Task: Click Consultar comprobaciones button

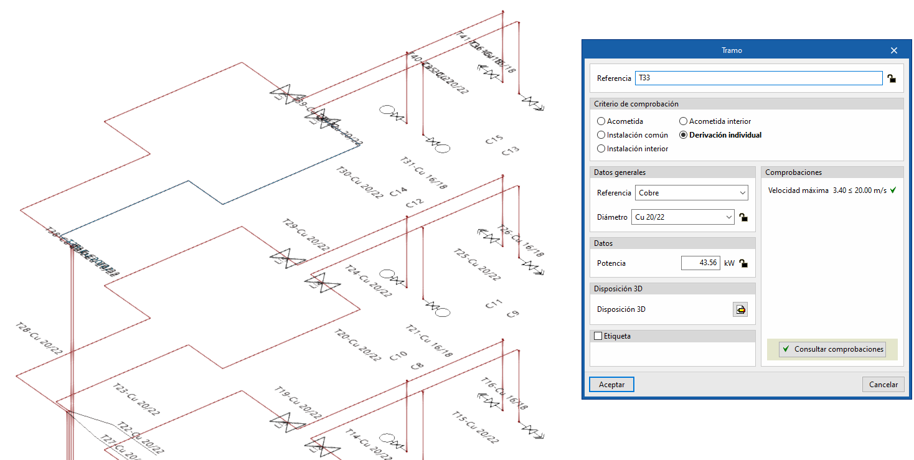Action: pyautogui.click(x=832, y=349)
